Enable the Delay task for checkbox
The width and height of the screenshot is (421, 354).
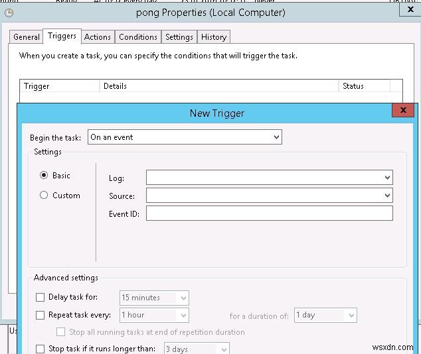40,297
